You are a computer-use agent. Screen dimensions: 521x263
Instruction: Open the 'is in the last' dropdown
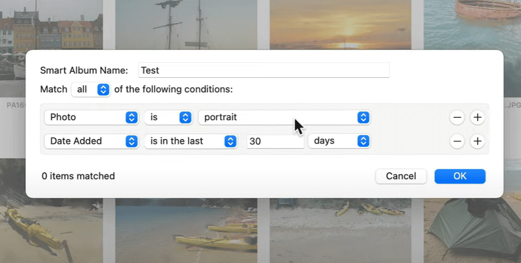(x=190, y=141)
